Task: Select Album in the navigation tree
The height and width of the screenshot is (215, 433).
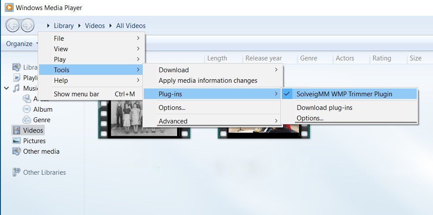Action: point(43,109)
